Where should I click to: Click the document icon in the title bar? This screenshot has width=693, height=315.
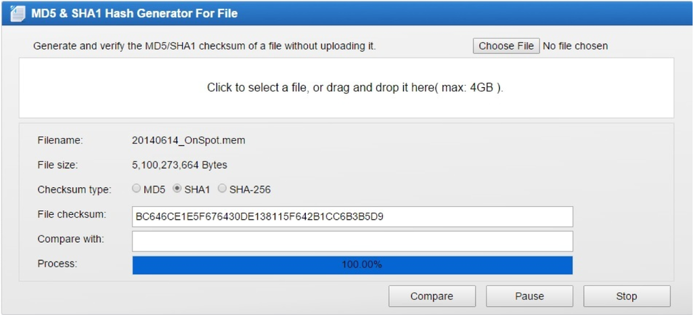click(18, 14)
